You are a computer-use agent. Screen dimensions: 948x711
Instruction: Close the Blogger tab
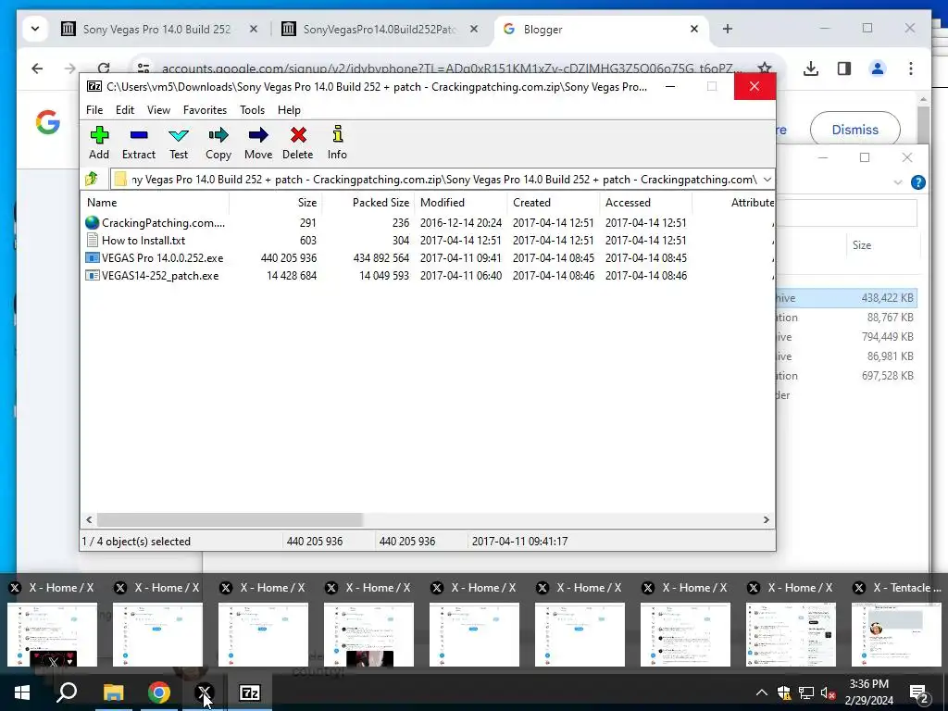coord(694,29)
